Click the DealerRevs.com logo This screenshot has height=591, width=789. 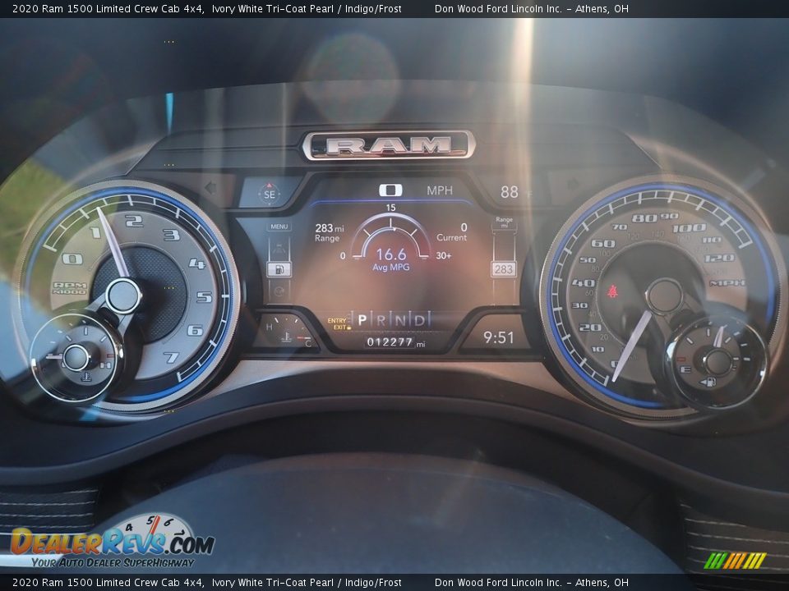point(112,543)
